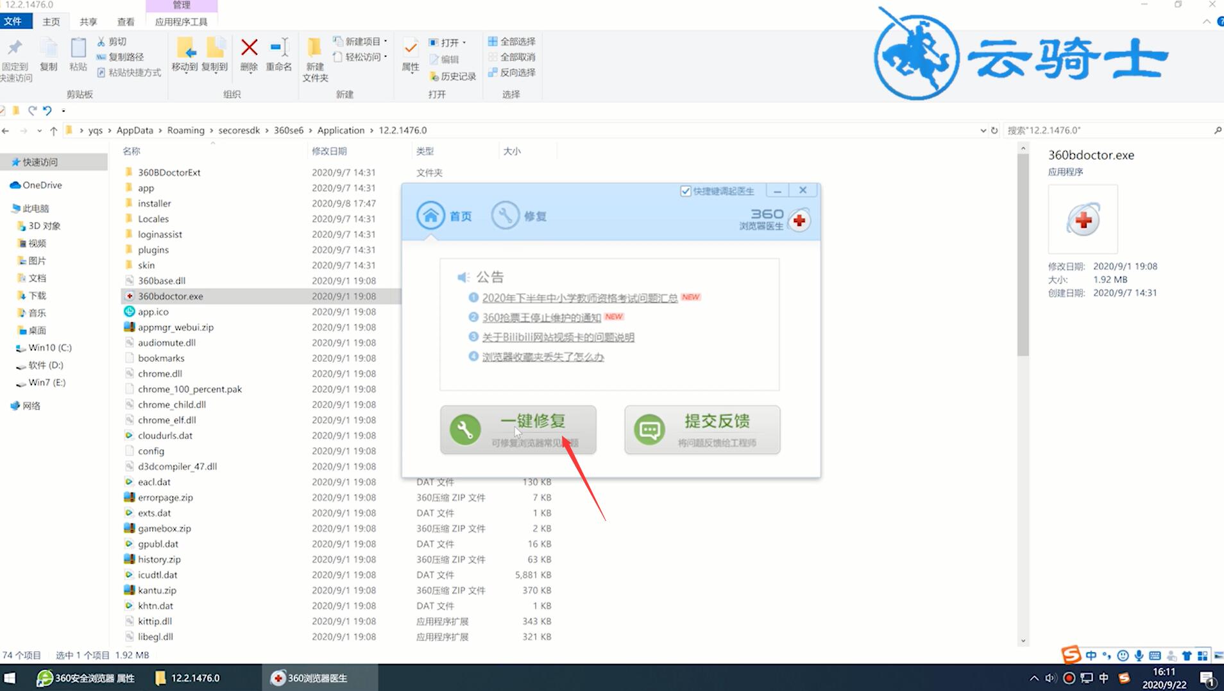Open recent locations dropdown arrow
The width and height of the screenshot is (1224, 691).
tap(39, 130)
